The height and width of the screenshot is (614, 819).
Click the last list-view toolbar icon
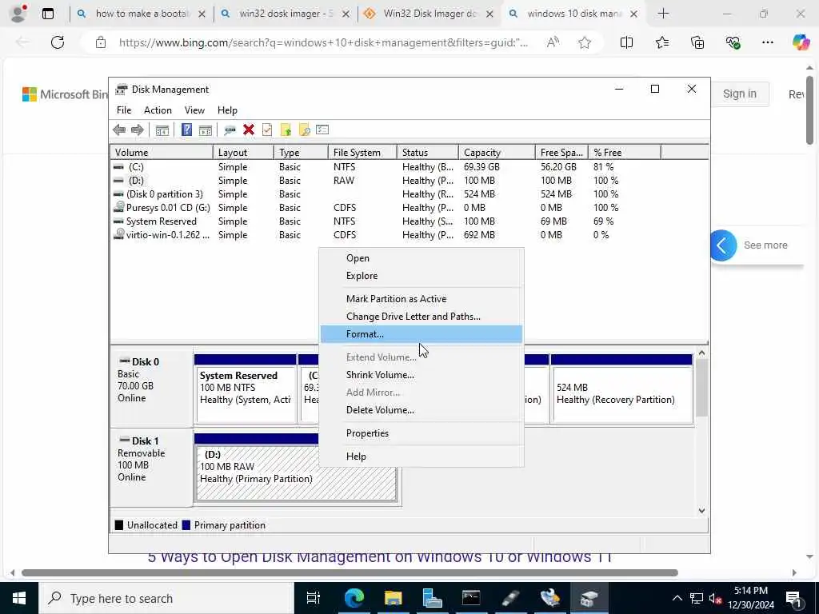point(322,130)
